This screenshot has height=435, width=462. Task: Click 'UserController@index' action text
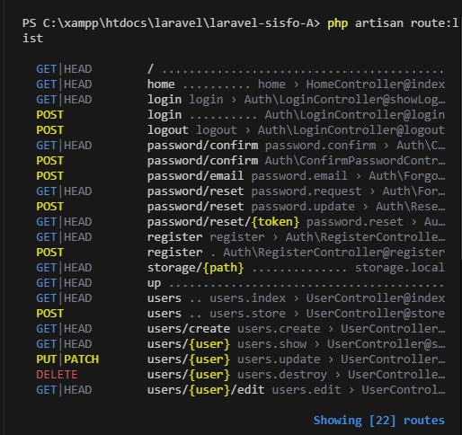pyautogui.click(x=376, y=298)
